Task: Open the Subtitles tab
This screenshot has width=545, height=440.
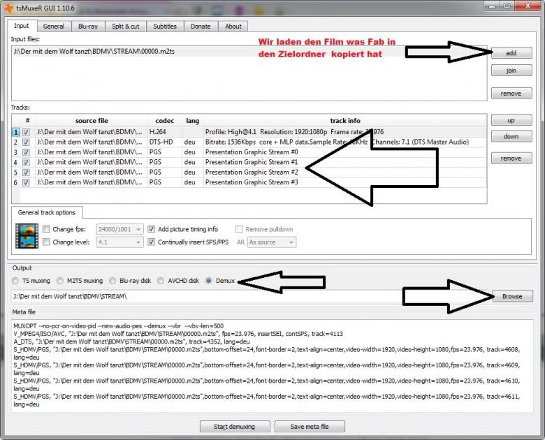Action: click(x=165, y=27)
